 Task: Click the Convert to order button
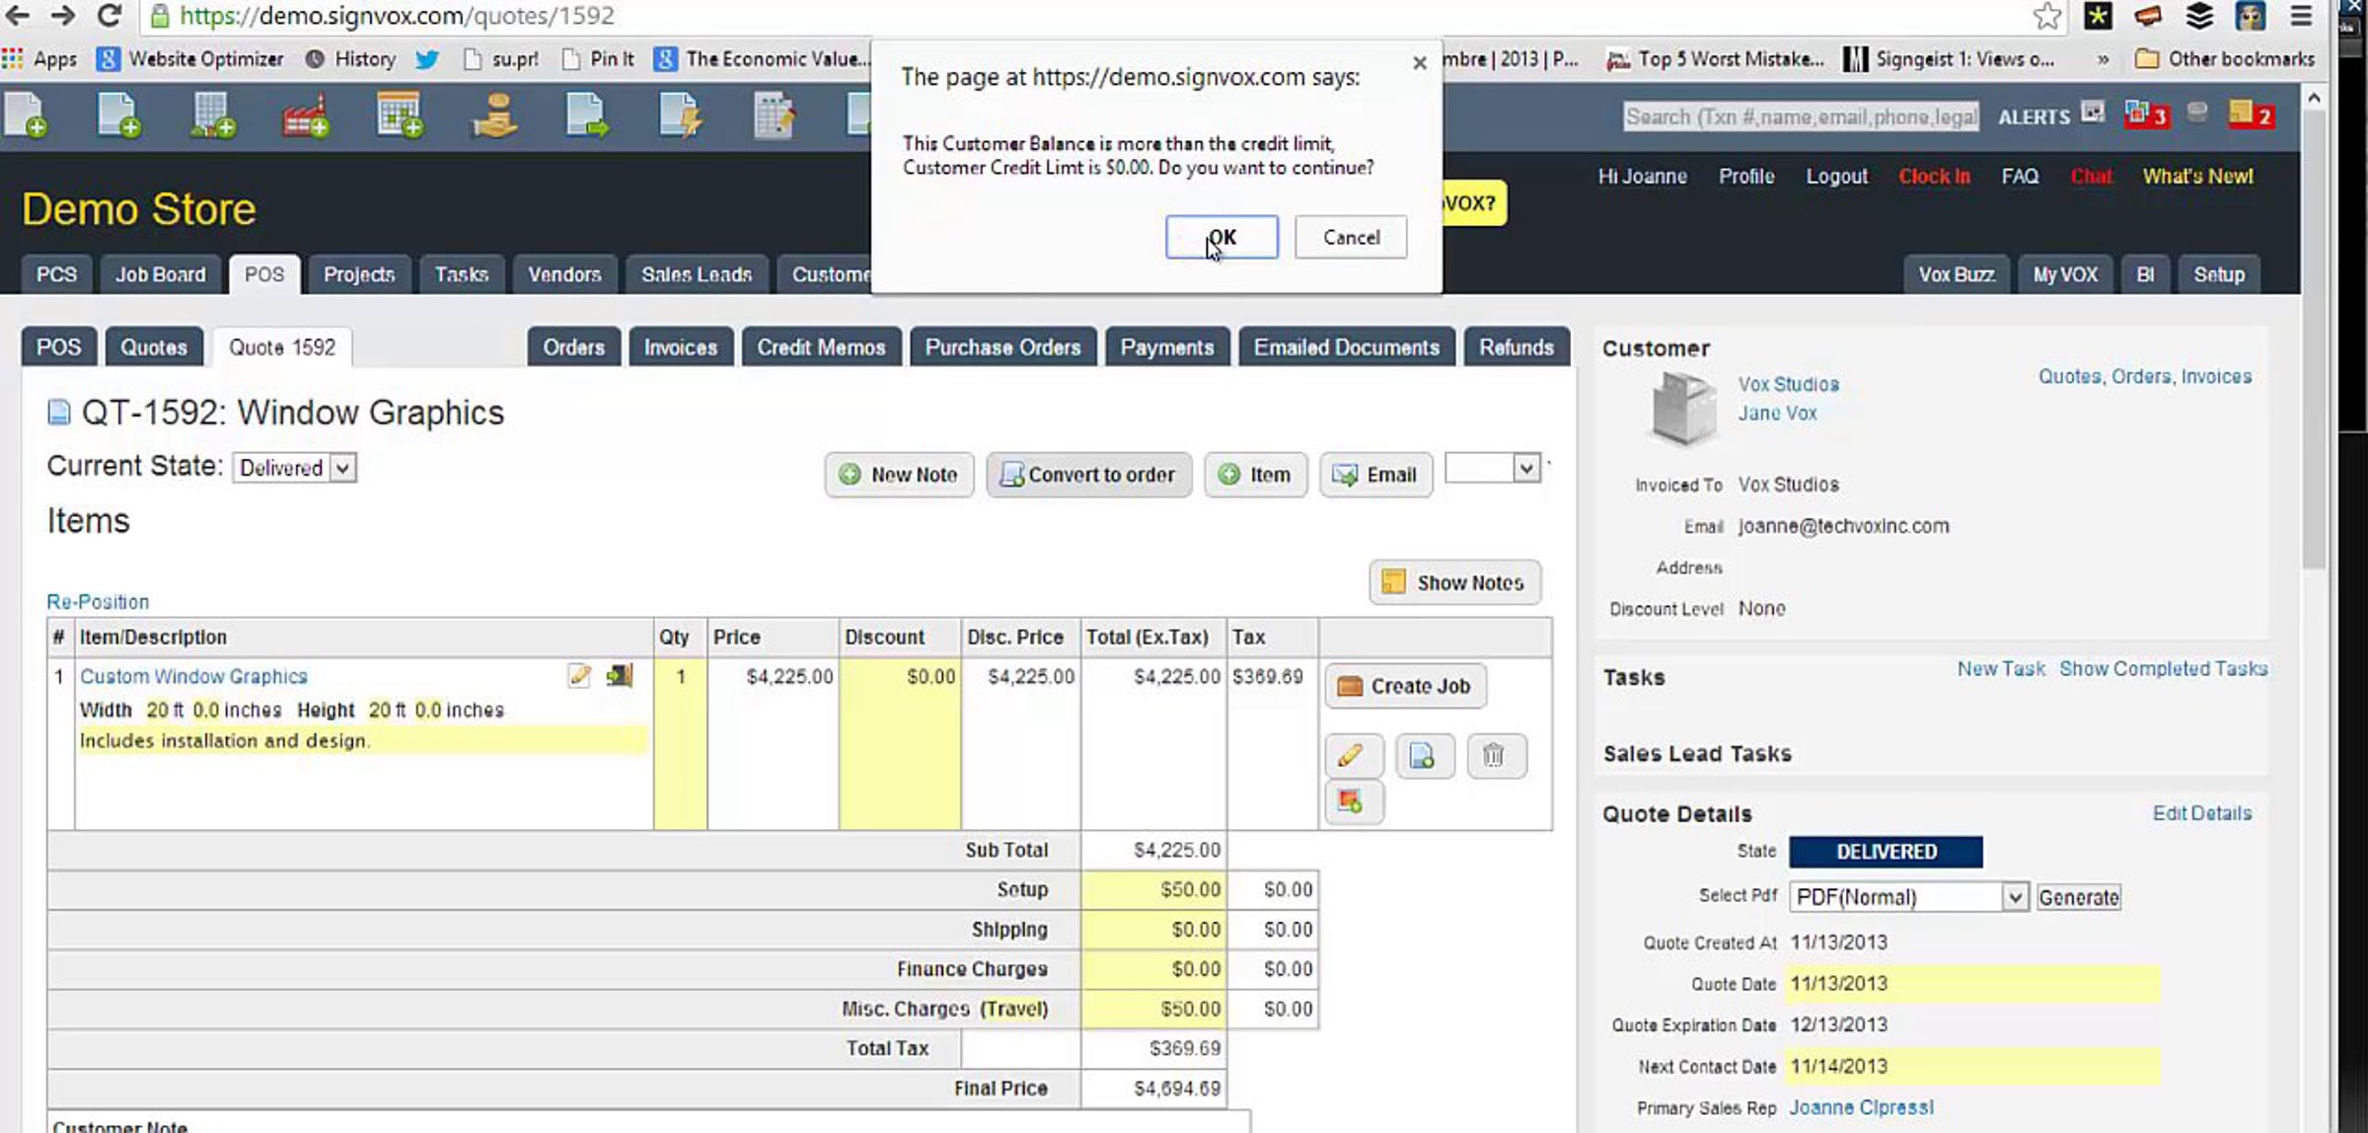[x=1088, y=475]
